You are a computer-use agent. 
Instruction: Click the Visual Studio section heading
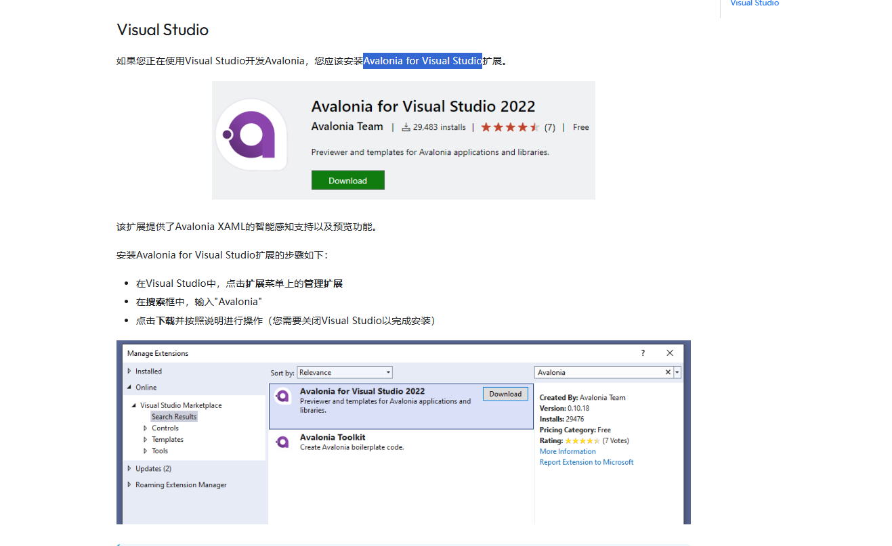click(163, 30)
